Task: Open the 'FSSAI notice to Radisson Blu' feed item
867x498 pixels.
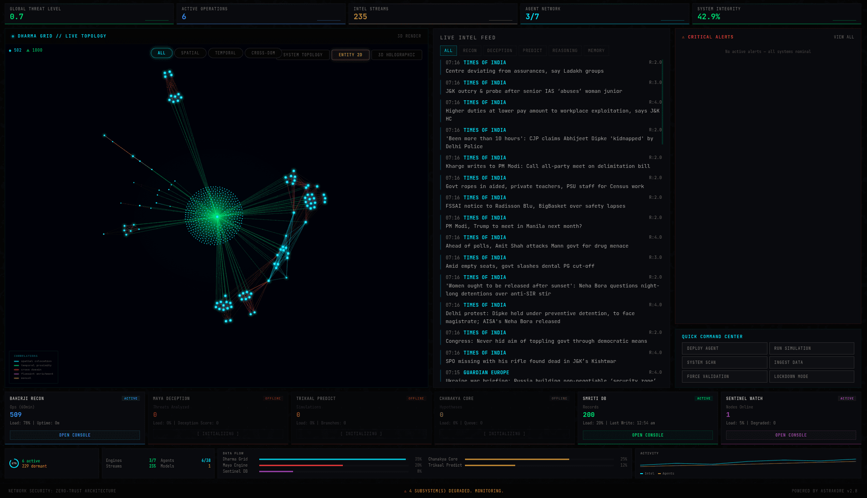Action: point(551,202)
